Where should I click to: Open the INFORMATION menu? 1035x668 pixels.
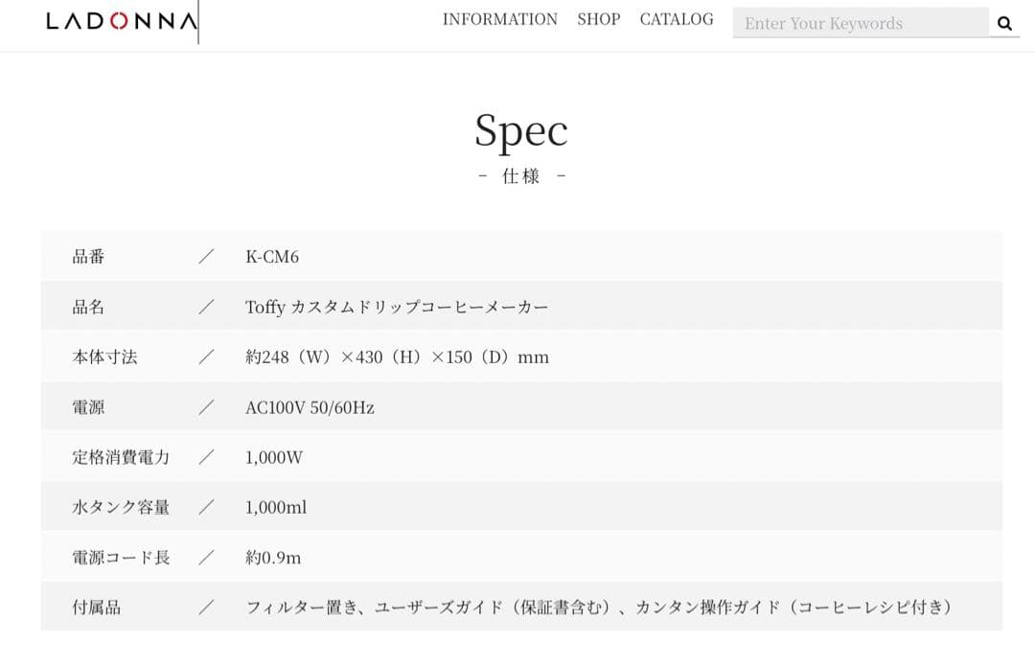click(x=499, y=19)
